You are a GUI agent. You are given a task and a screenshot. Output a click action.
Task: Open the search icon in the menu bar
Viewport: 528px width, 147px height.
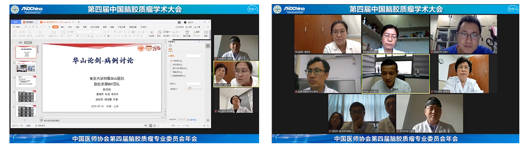pos(141,27)
